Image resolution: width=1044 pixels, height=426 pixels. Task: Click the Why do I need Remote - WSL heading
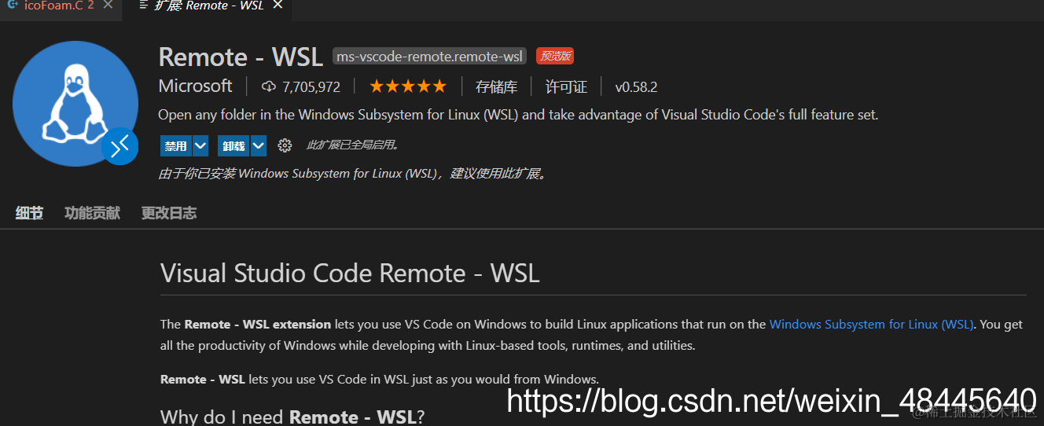292,417
